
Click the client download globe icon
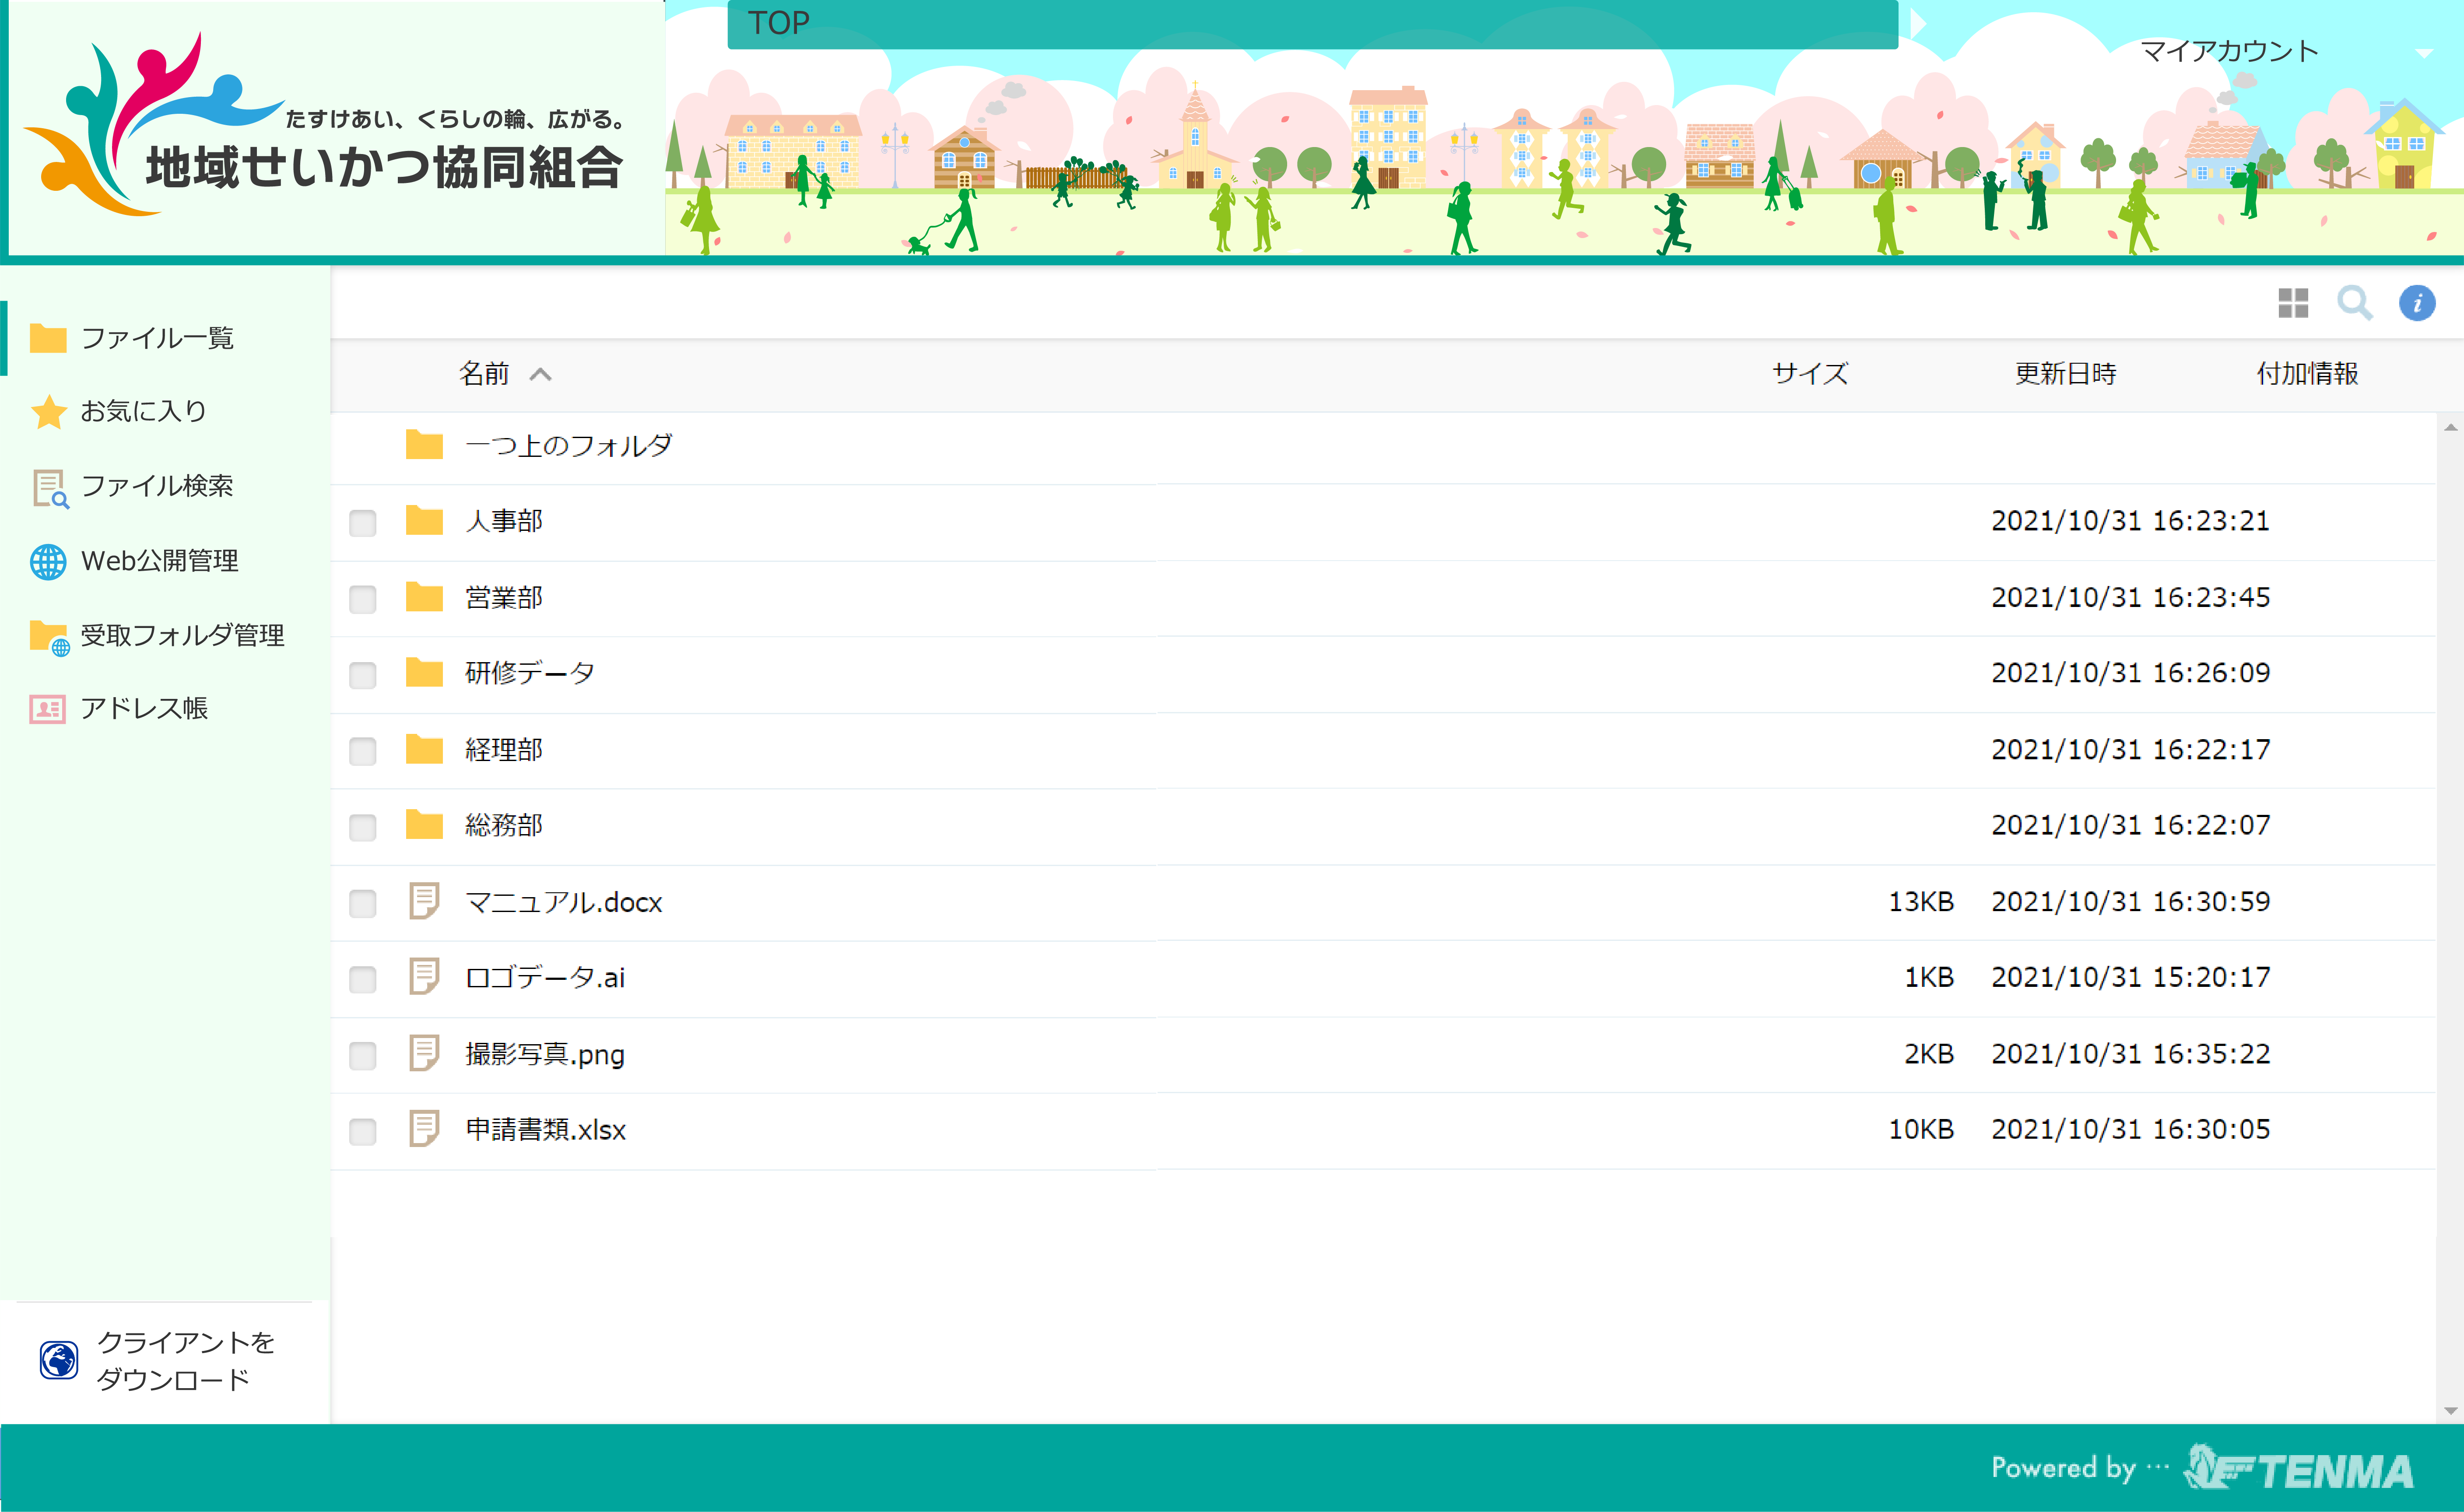pos(59,1360)
